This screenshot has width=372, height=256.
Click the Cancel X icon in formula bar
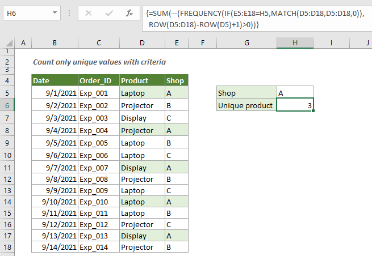coord(89,12)
